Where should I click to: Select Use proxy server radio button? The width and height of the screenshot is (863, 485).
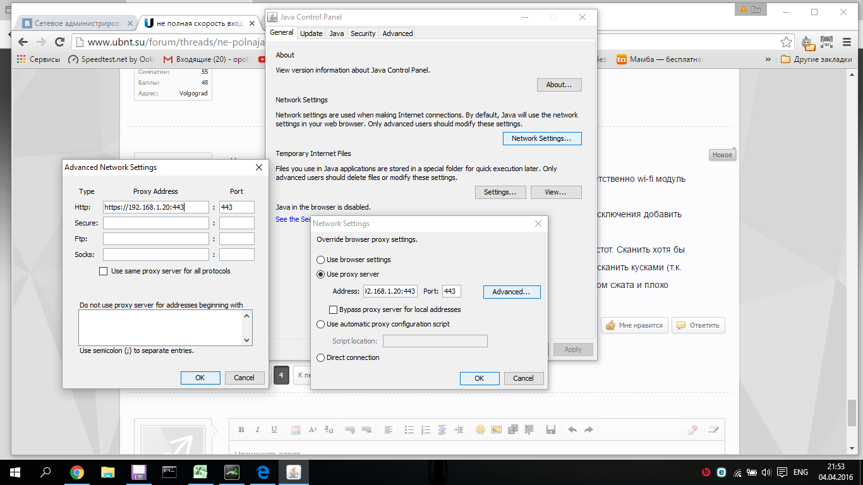point(320,274)
